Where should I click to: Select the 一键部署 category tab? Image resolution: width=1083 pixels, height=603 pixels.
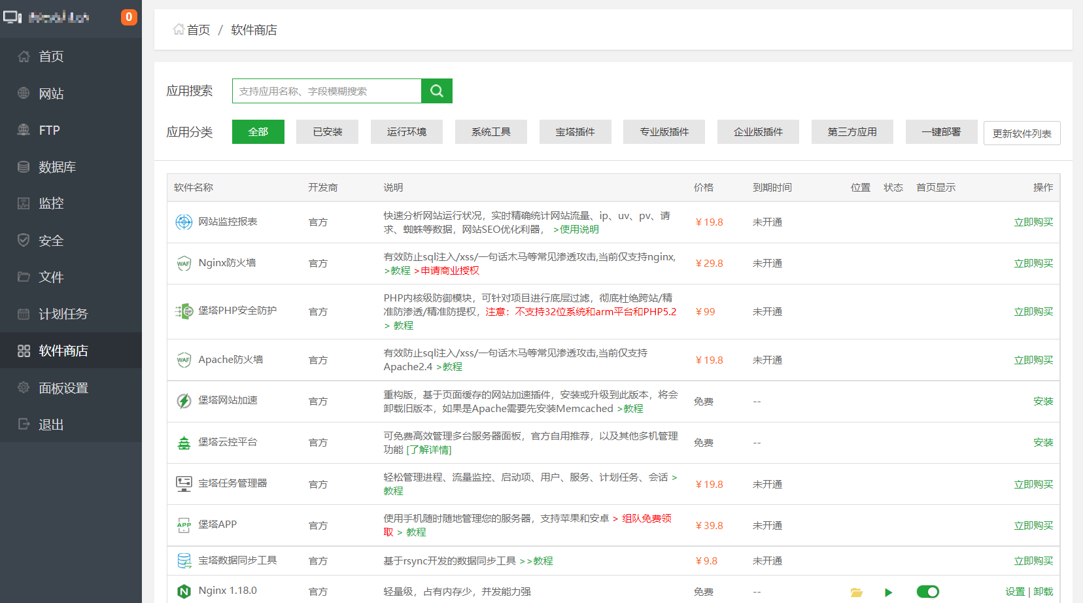942,131
